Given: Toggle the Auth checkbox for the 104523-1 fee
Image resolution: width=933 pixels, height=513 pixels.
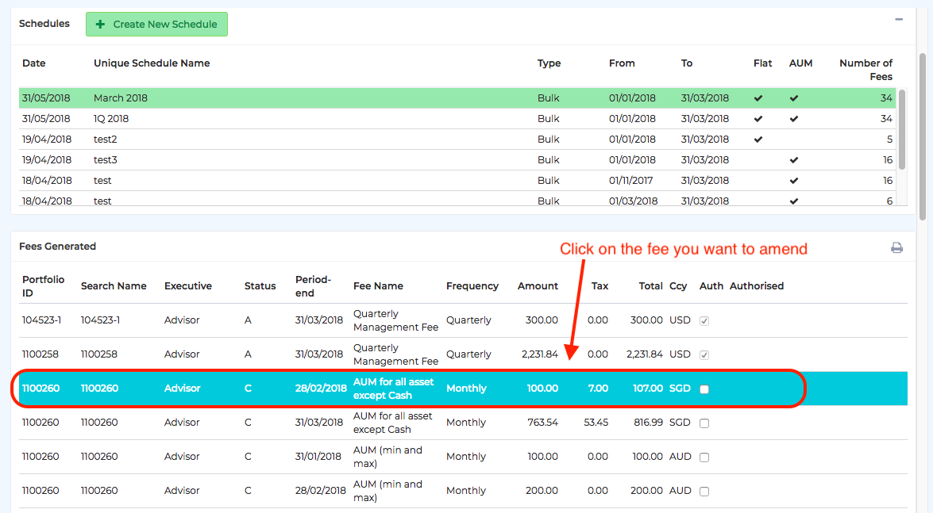Looking at the screenshot, I should click(704, 321).
